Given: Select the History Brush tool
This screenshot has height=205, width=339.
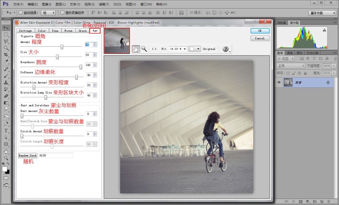Looking at the screenshot, I should tap(6, 89).
